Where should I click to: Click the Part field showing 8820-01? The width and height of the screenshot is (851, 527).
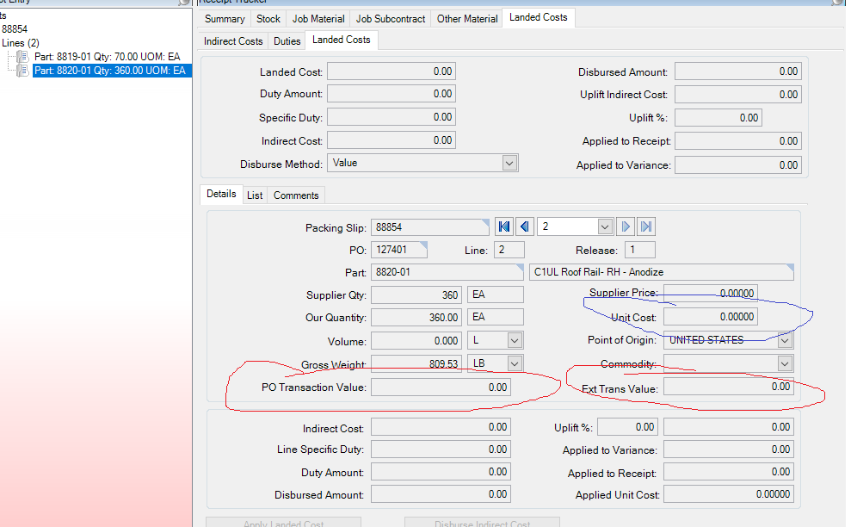pyautogui.click(x=447, y=272)
